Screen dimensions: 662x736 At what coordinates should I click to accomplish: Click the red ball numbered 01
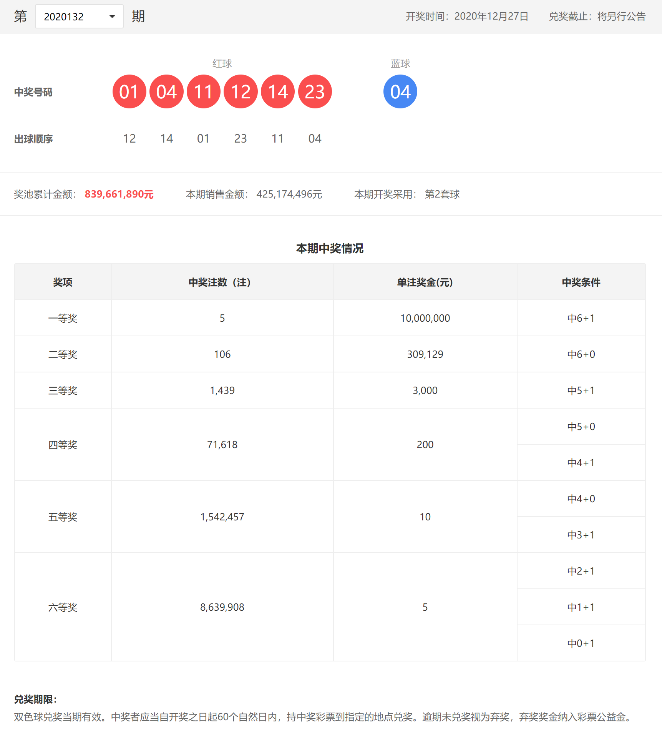129,92
